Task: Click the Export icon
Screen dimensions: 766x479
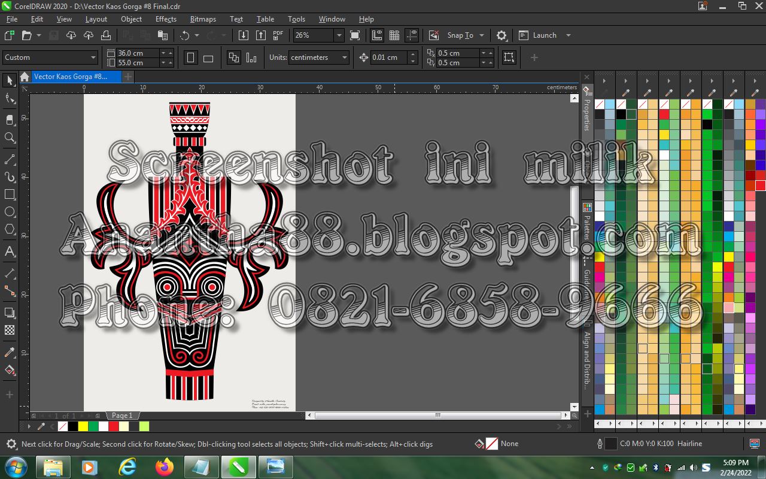Action: coord(261,35)
